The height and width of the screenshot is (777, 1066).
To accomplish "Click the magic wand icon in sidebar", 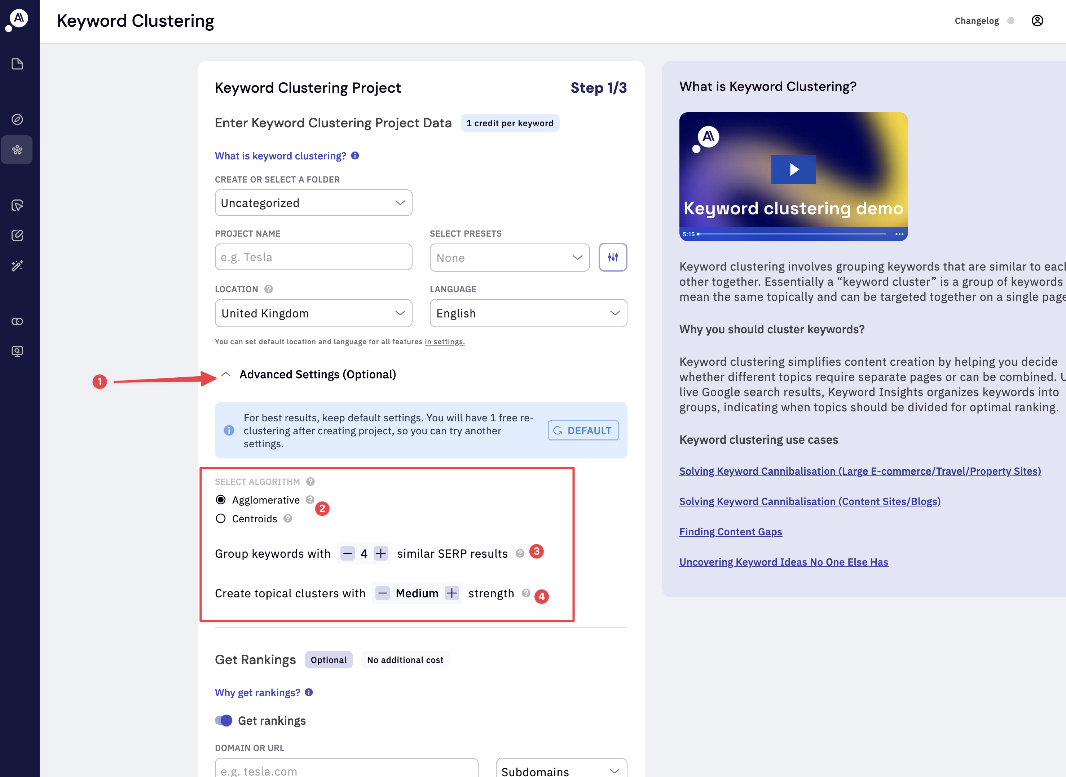I will coord(17,266).
